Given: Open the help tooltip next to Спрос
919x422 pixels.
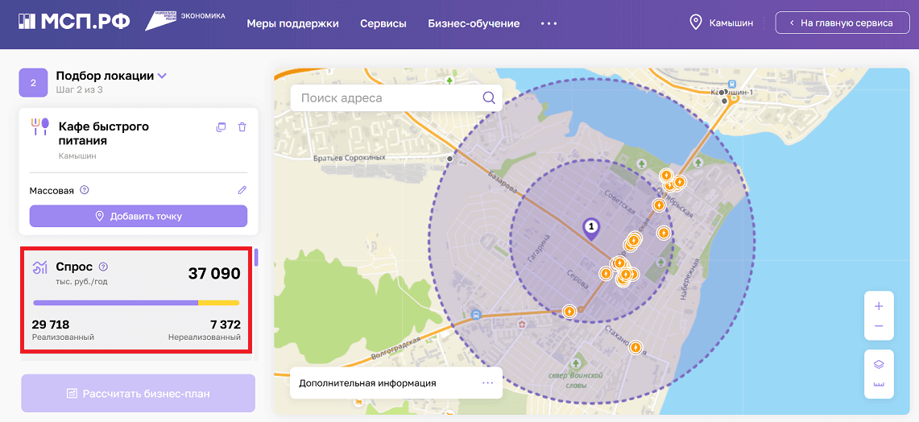Looking at the screenshot, I should pos(103,267).
